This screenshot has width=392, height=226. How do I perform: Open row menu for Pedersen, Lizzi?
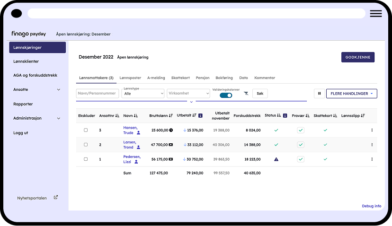[x=372, y=159]
